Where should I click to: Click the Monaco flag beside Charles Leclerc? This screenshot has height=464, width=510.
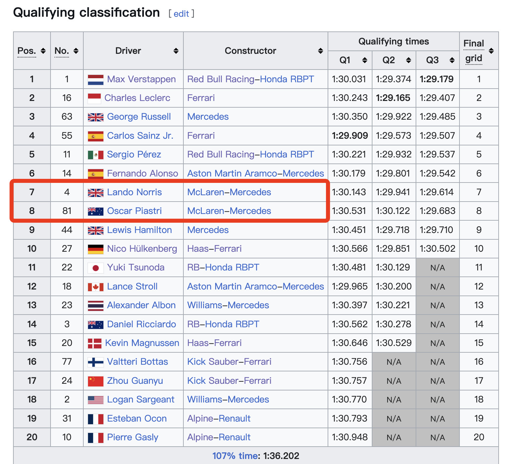[94, 98]
